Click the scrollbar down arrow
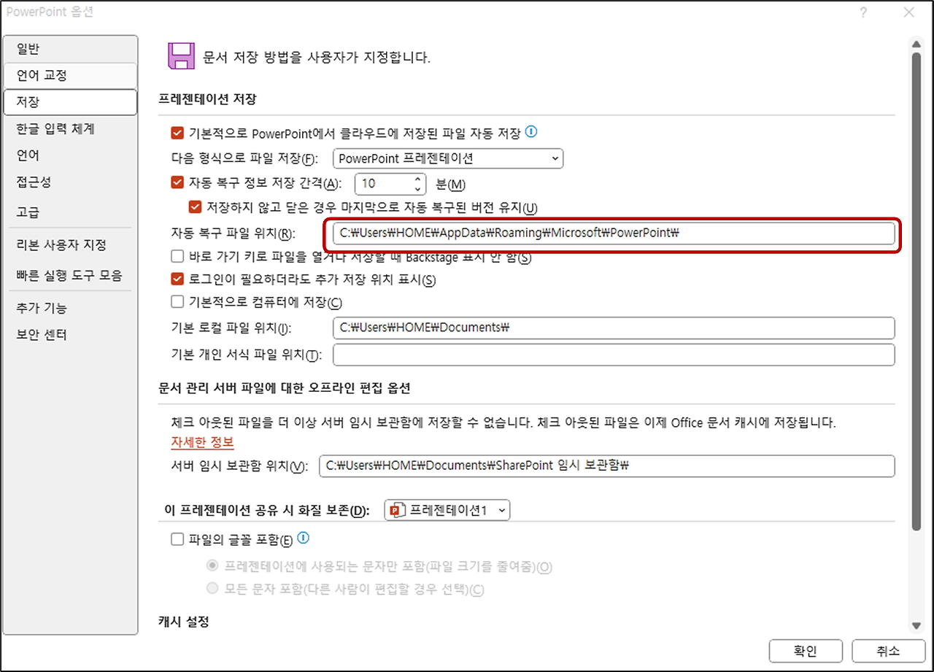The image size is (934, 672). [x=916, y=626]
